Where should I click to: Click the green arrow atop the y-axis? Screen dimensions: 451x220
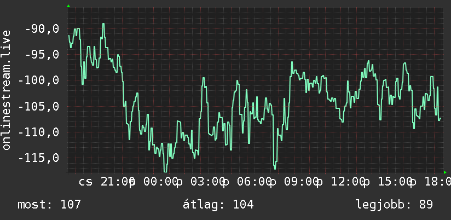tap(68, 6)
